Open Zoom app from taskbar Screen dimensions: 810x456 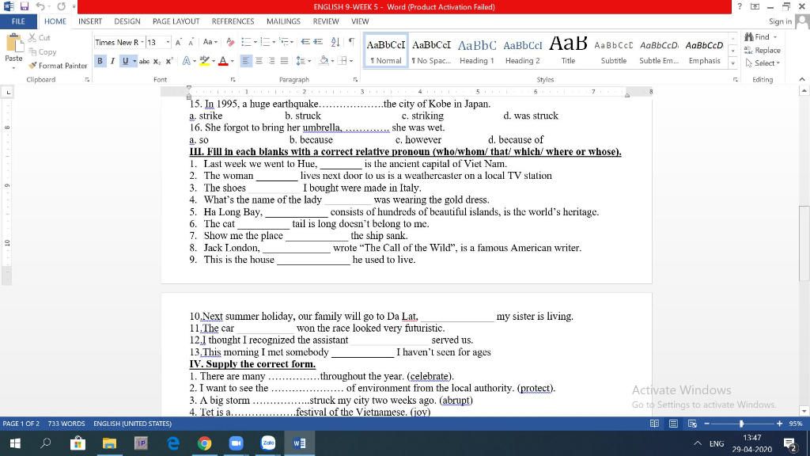(236, 443)
